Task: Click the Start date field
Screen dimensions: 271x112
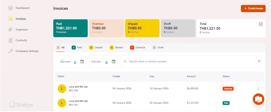Action: pos(72,61)
